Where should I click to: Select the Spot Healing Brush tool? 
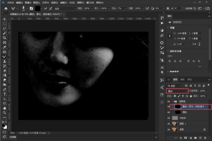tap(4, 52)
